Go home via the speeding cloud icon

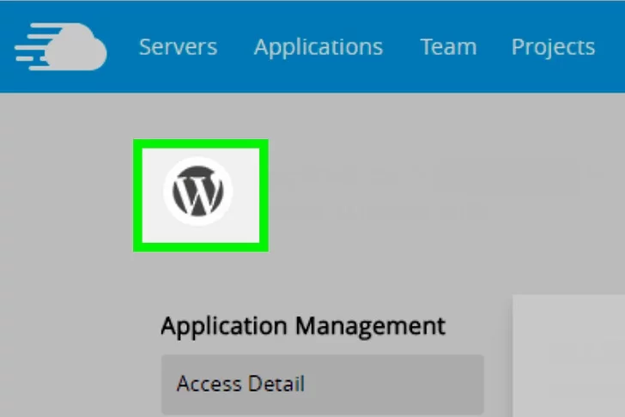tap(61, 46)
